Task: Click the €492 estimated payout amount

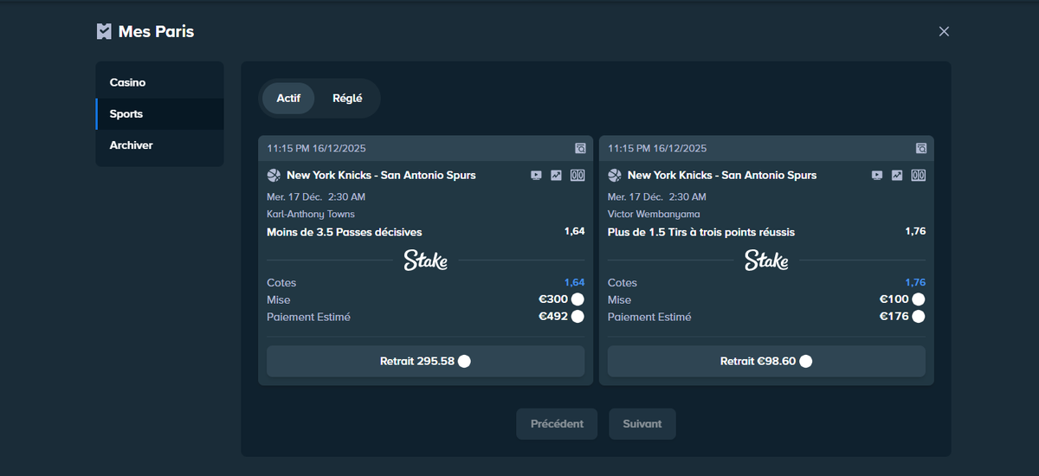Action: 553,317
